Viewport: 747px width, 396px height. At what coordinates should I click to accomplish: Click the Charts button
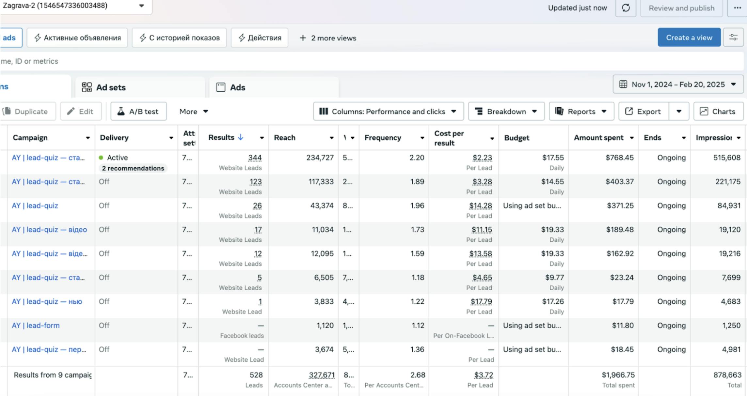click(718, 112)
